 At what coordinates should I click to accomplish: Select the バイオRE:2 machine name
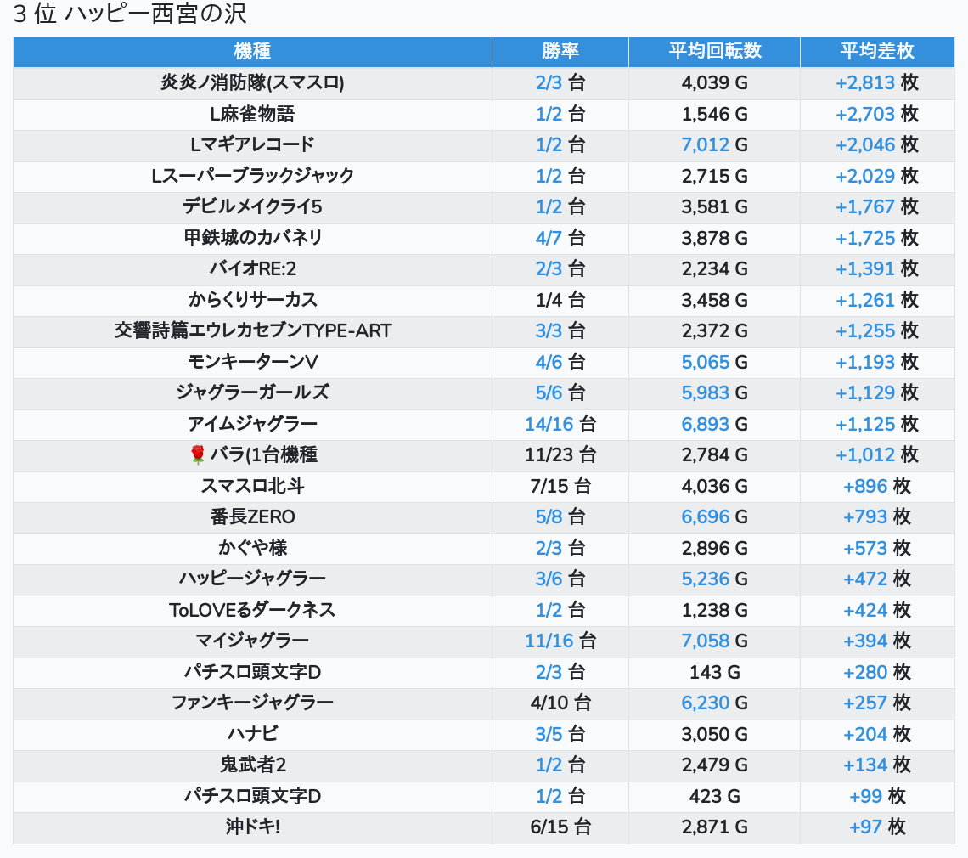coord(252,268)
